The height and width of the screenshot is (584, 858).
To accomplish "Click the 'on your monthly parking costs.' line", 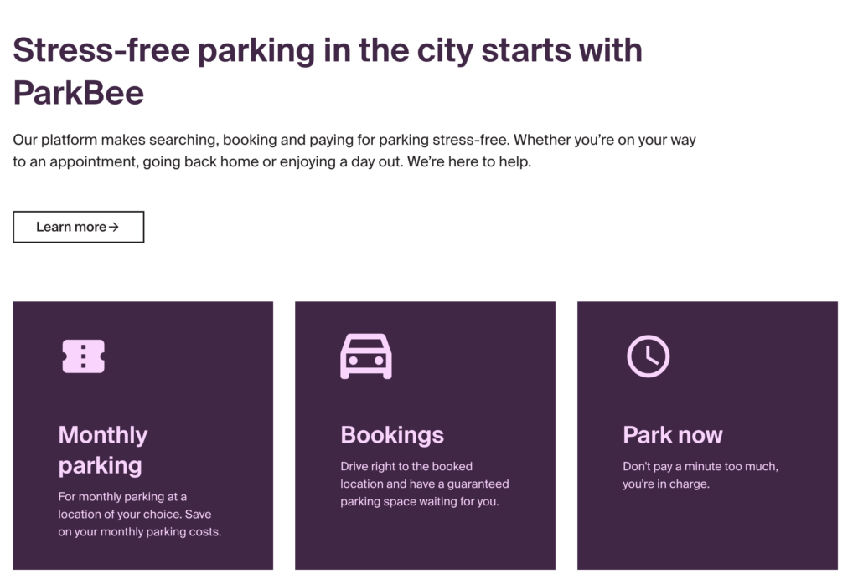I will click(x=140, y=531).
